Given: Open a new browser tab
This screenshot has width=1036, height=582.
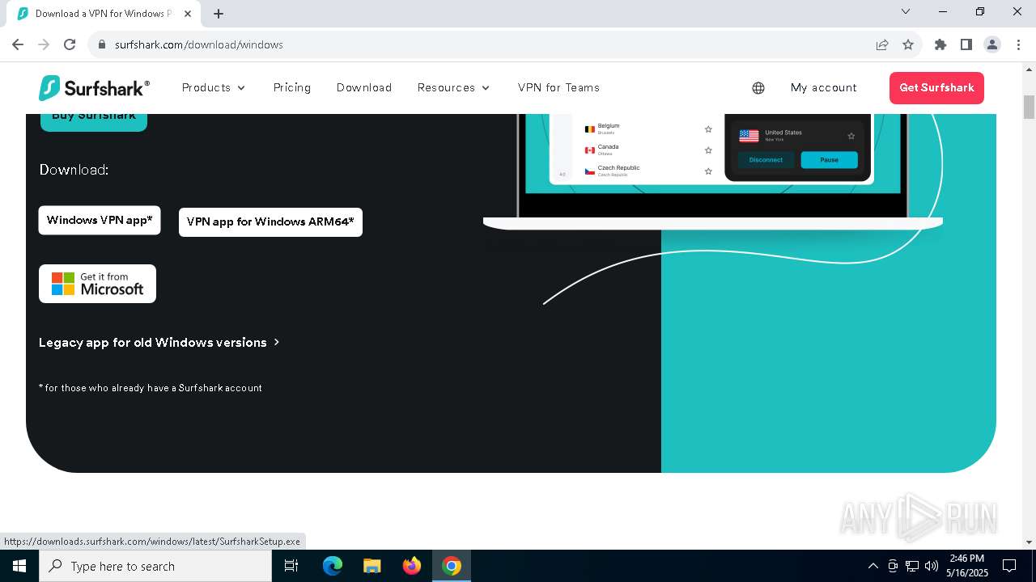Looking at the screenshot, I should (x=219, y=14).
